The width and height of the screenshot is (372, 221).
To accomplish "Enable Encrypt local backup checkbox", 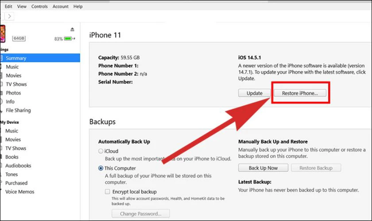I will coord(108,192).
